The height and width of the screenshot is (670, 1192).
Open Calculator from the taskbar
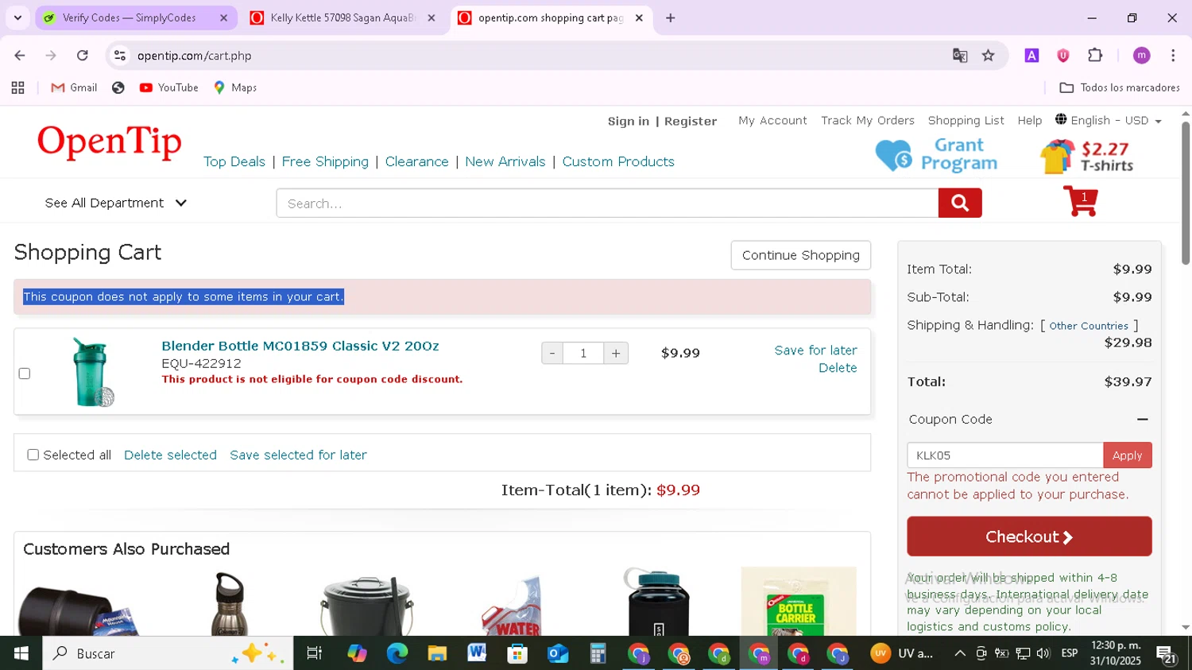[598, 653]
